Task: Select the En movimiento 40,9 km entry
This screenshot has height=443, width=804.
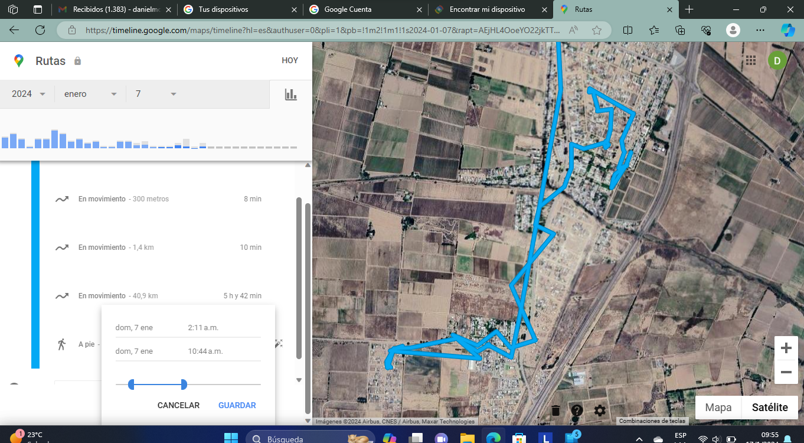Action: pos(158,296)
